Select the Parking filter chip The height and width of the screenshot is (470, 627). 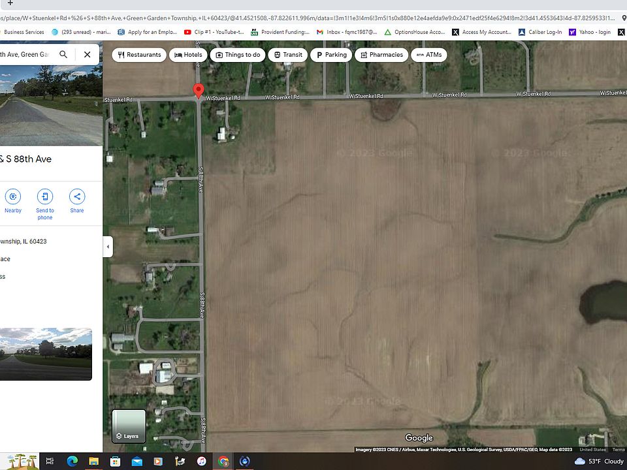331,55
